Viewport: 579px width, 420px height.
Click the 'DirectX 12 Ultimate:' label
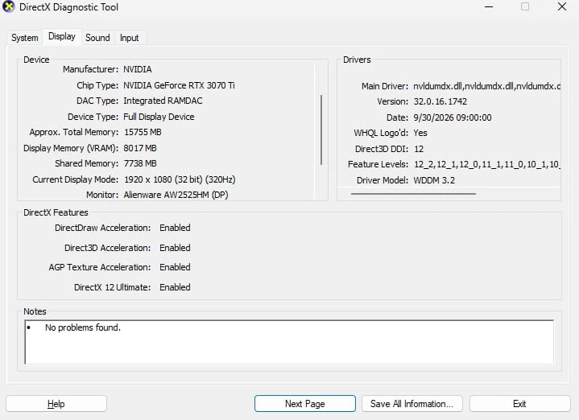pyautogui.click(x=112, y=287)
